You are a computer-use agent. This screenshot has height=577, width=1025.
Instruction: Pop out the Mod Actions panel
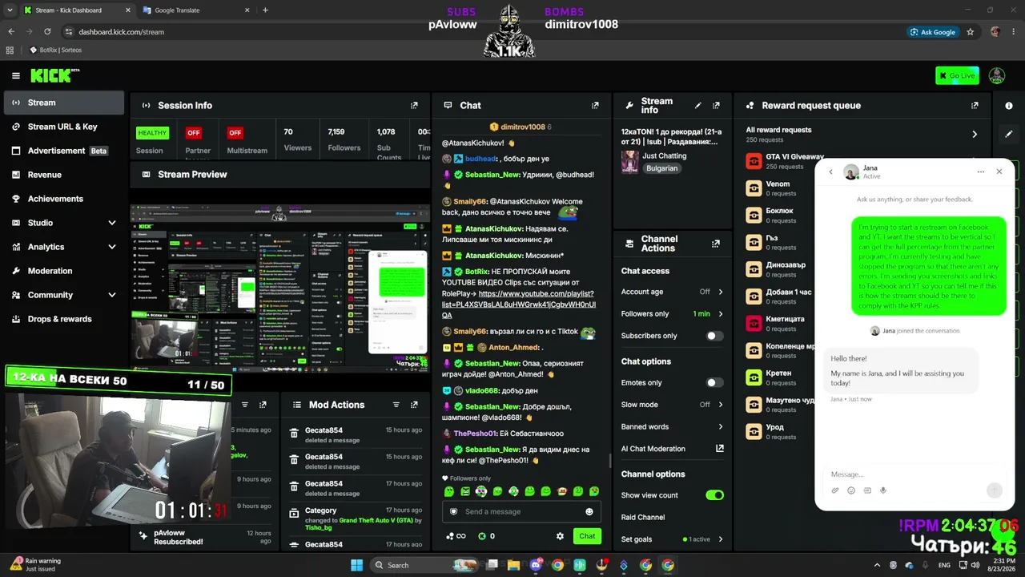[x=414, y=405]
